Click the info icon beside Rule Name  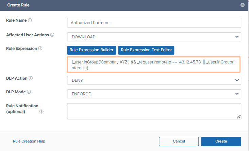click(x=30, y=20)
